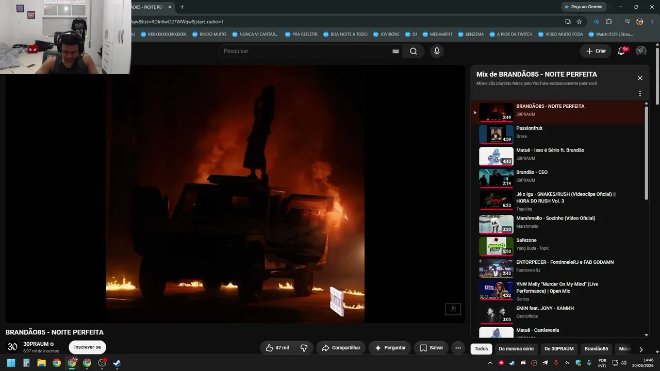Open the A PIOR DA TWITCH bookmark

pyautogui.click(x=510, y=35)
